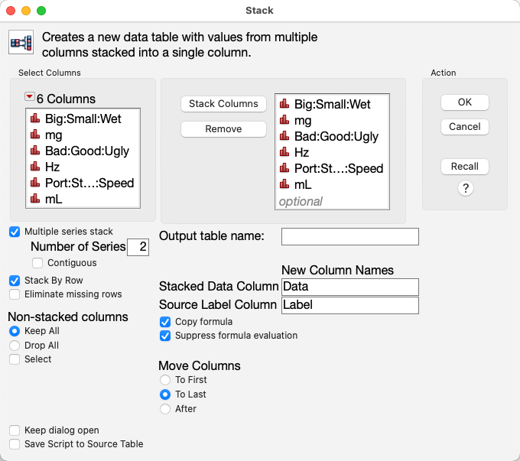Click the Stack dialog icon at top left
520x461 pixels.
click(x=21, y=43)
